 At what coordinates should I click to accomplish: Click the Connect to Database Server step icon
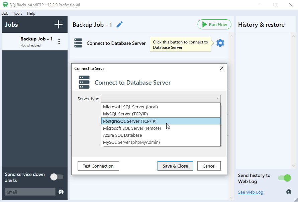pyautogui.click(x=78, y=43)
